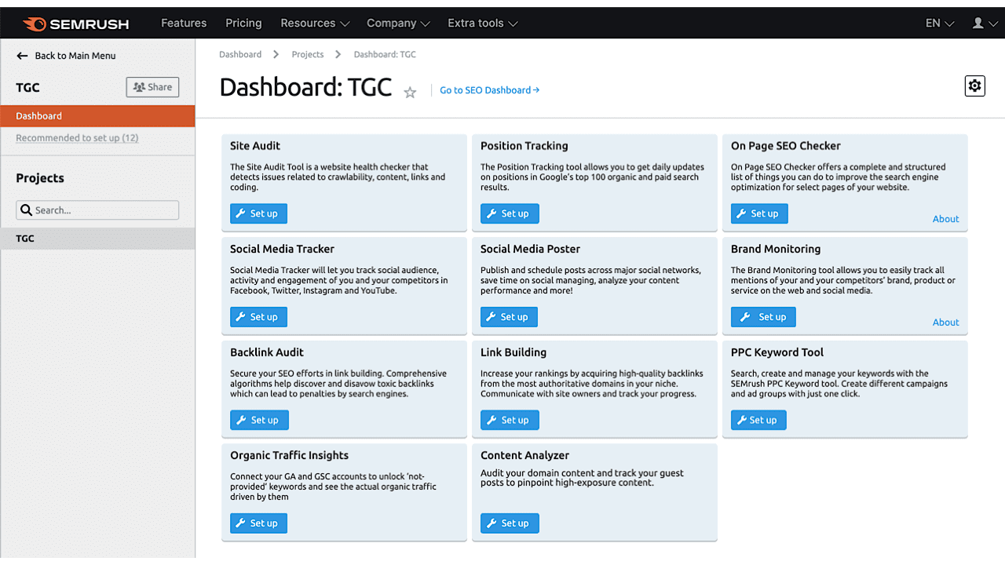Open the Pricing menu item

pyautogui.click(x=243, y=24)
